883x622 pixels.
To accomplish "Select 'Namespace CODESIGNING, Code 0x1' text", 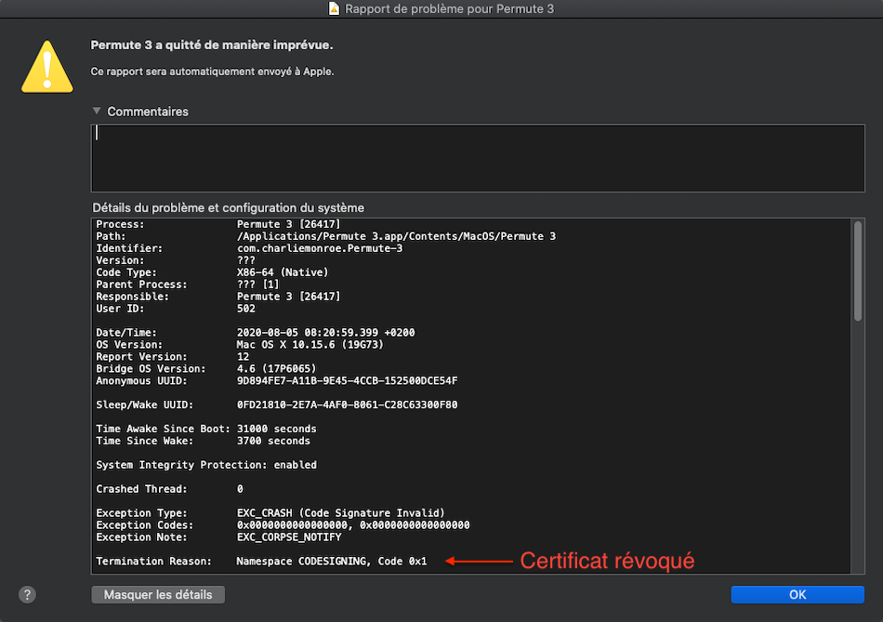I will (332, 562).
